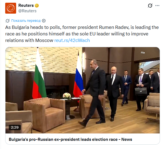This screenshot has width=163, height=149.
Task: Click the 2:29 duration badge
Action: (x=15, y=127)
